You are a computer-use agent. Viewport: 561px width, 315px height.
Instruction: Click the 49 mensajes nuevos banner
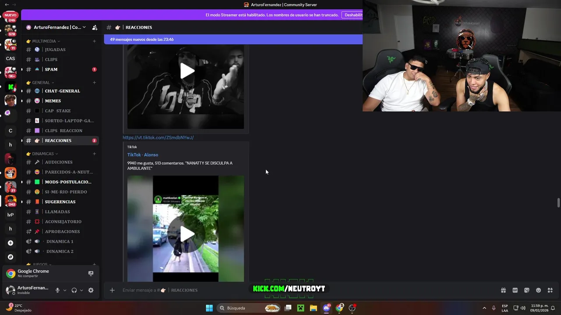(233, 39)
